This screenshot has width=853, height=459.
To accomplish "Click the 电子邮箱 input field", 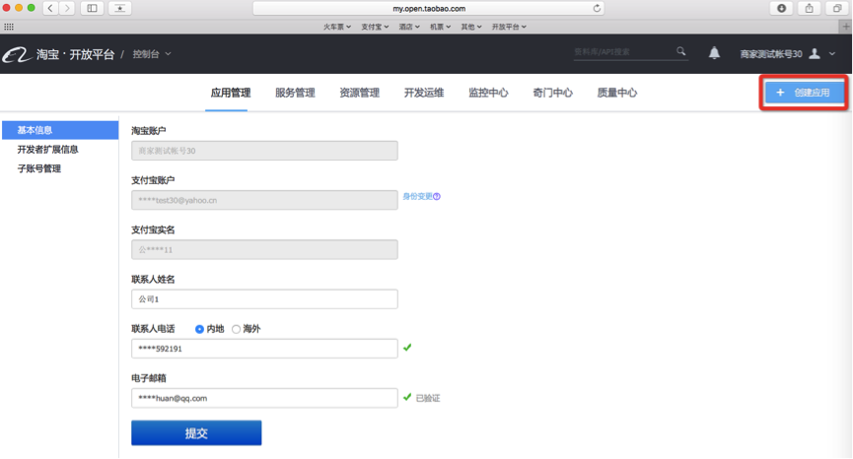I will click(264, 398).
